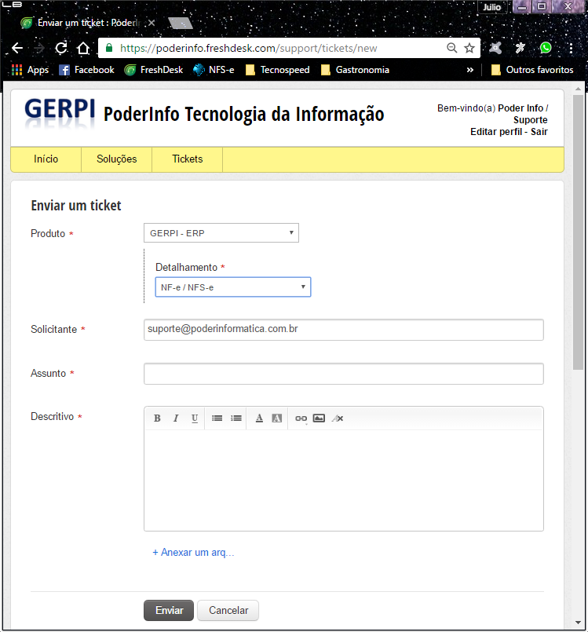This screenshot has width=588, height=632.
Task: Close the Enviar um ticket browser tab
Action: tap(152, 23)
